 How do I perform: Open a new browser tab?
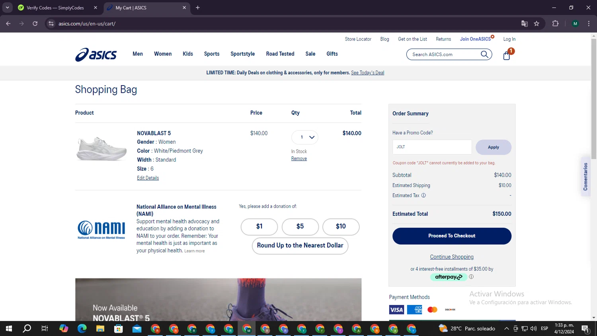click(x=198, y=8)
